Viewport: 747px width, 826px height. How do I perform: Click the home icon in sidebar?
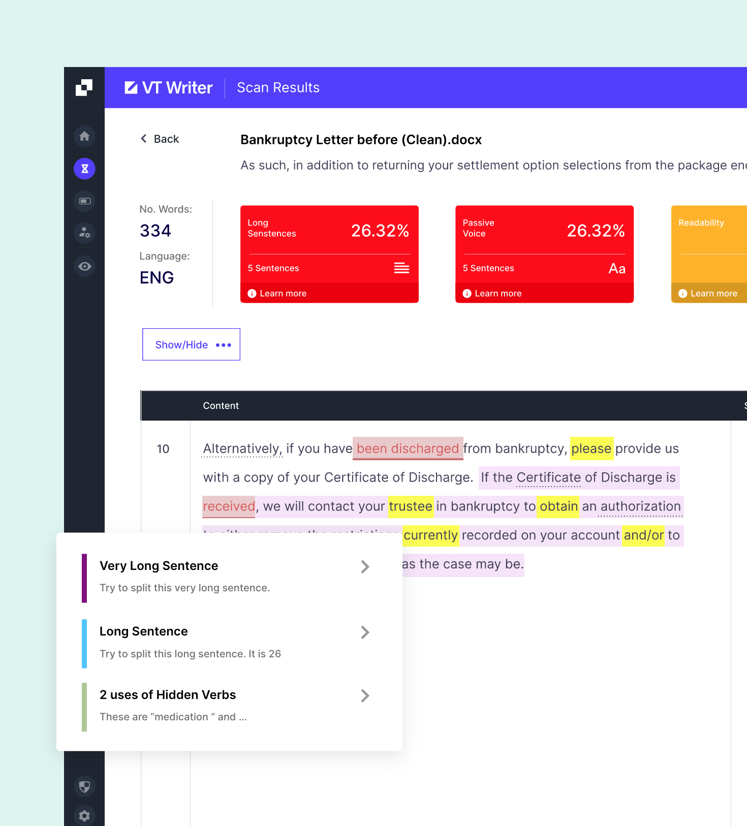click(x=84, y=136)
